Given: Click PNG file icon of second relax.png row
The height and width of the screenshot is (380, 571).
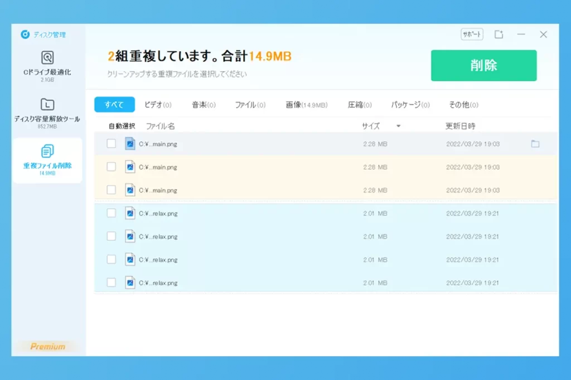Looking at the screenshot, I should tap(130, 236).
